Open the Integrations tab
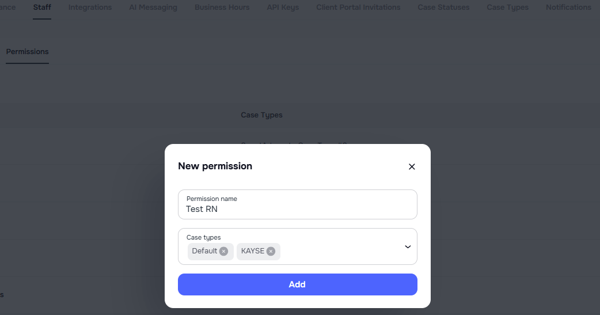The image size is (600, 315). click(90, 7)
